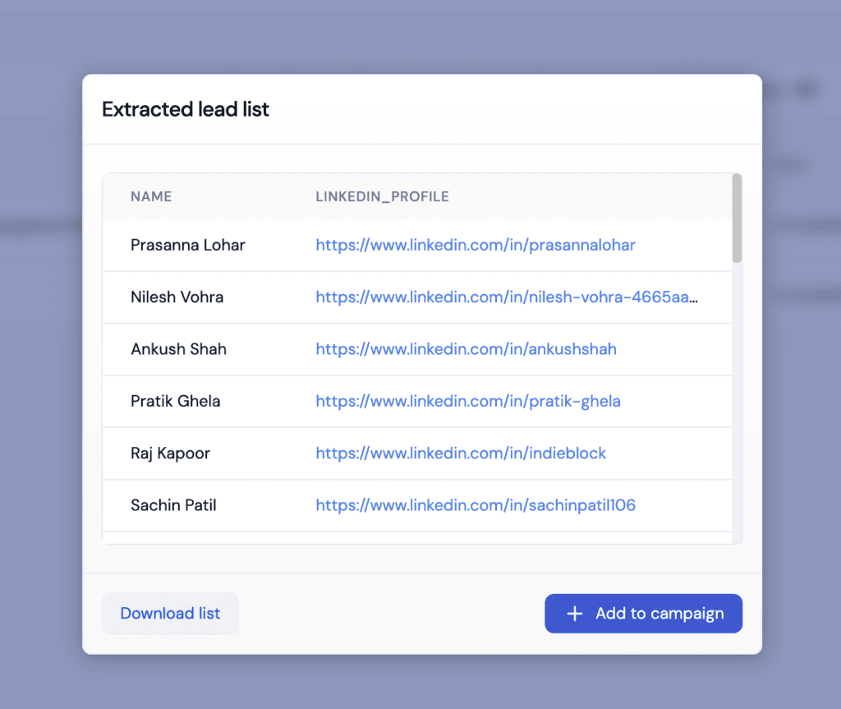Click the LINKEDIN_PROFILE column header
Screen dimensions: 841x709
382,197
